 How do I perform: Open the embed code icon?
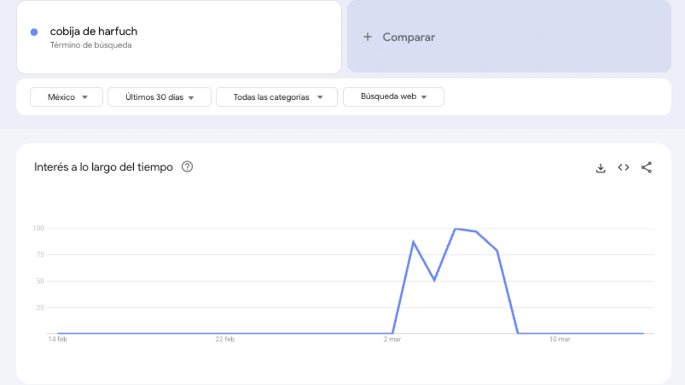(x=623, y=168)
